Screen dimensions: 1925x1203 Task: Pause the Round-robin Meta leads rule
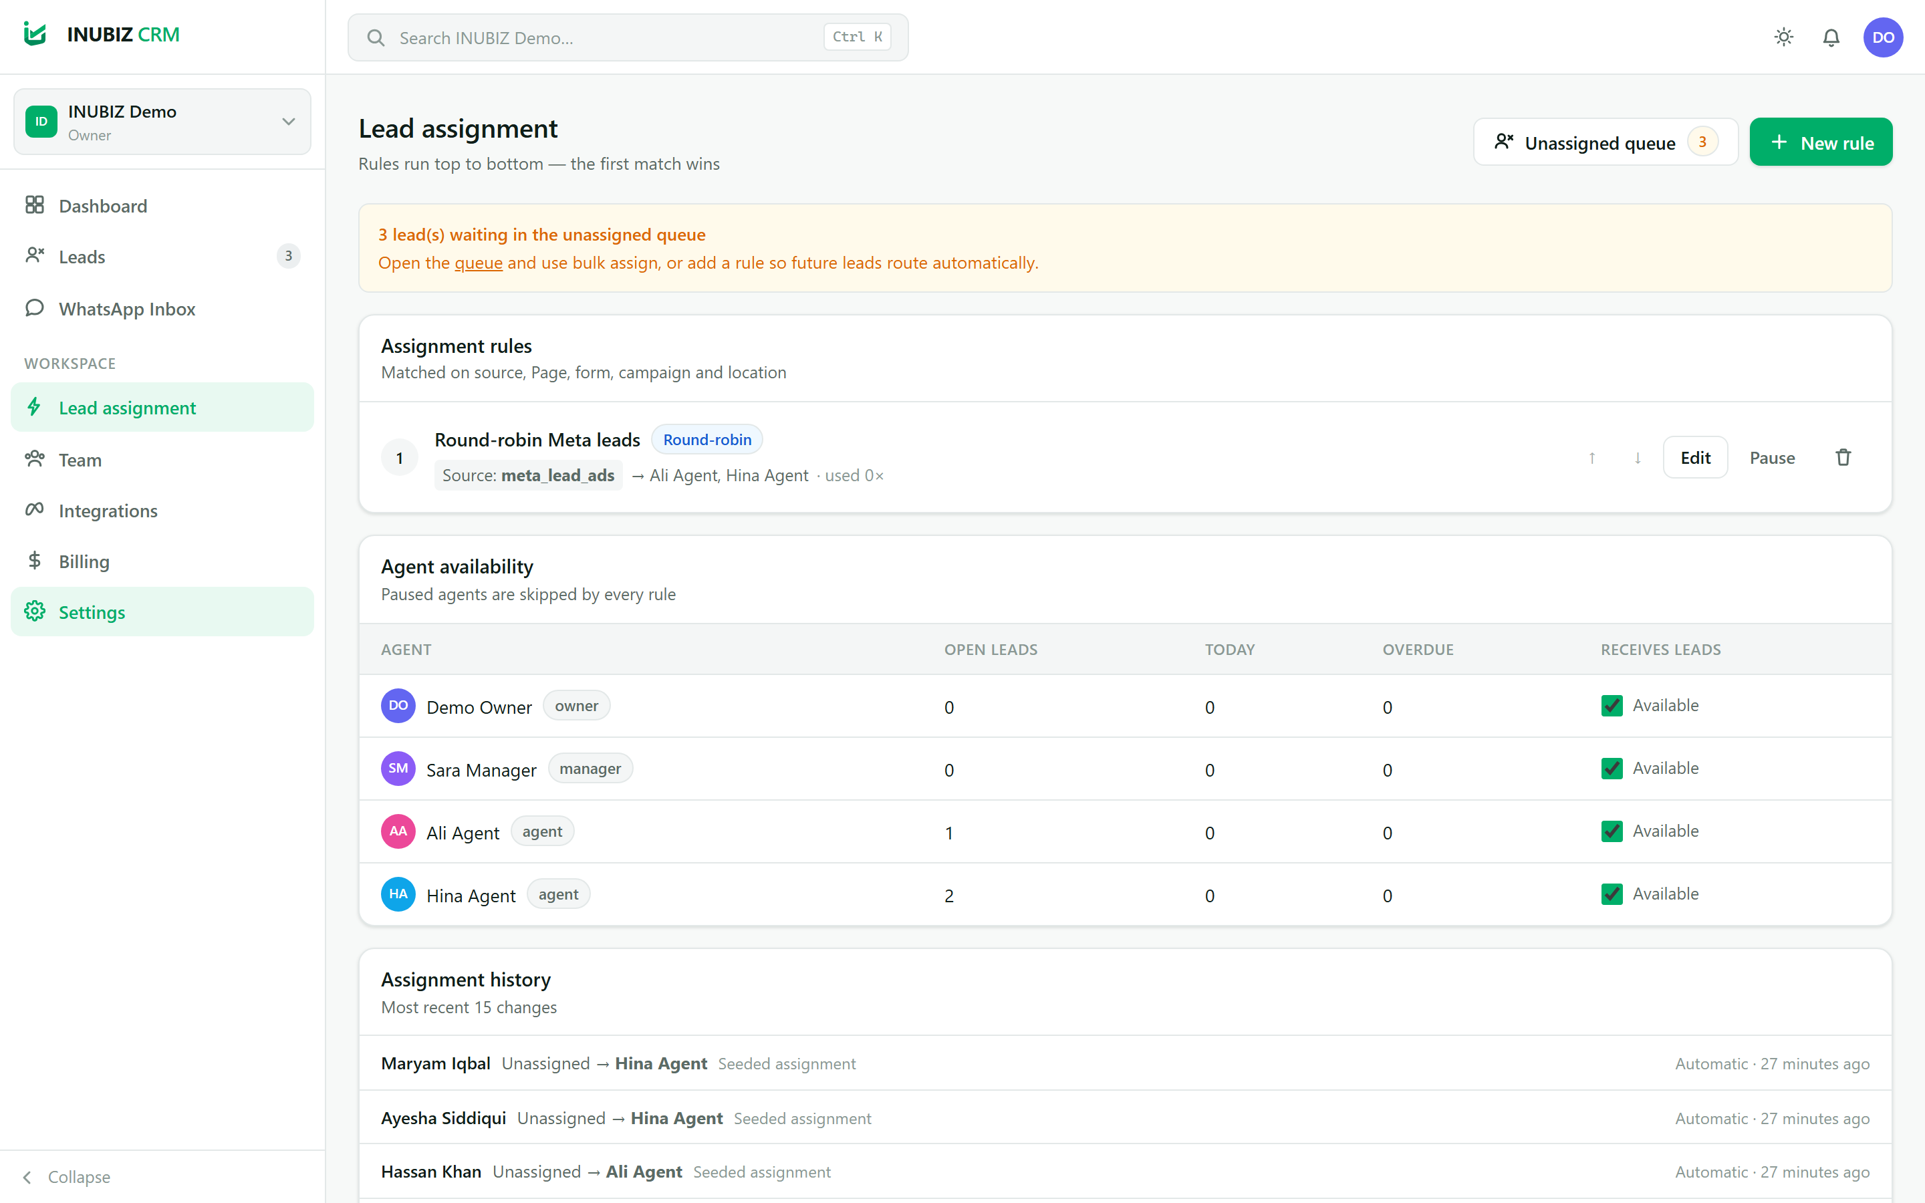click(1773, 458)
